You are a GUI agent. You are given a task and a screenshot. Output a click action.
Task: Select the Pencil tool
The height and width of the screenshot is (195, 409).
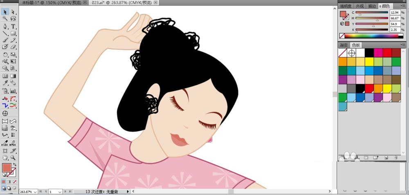tap(13, 40)
